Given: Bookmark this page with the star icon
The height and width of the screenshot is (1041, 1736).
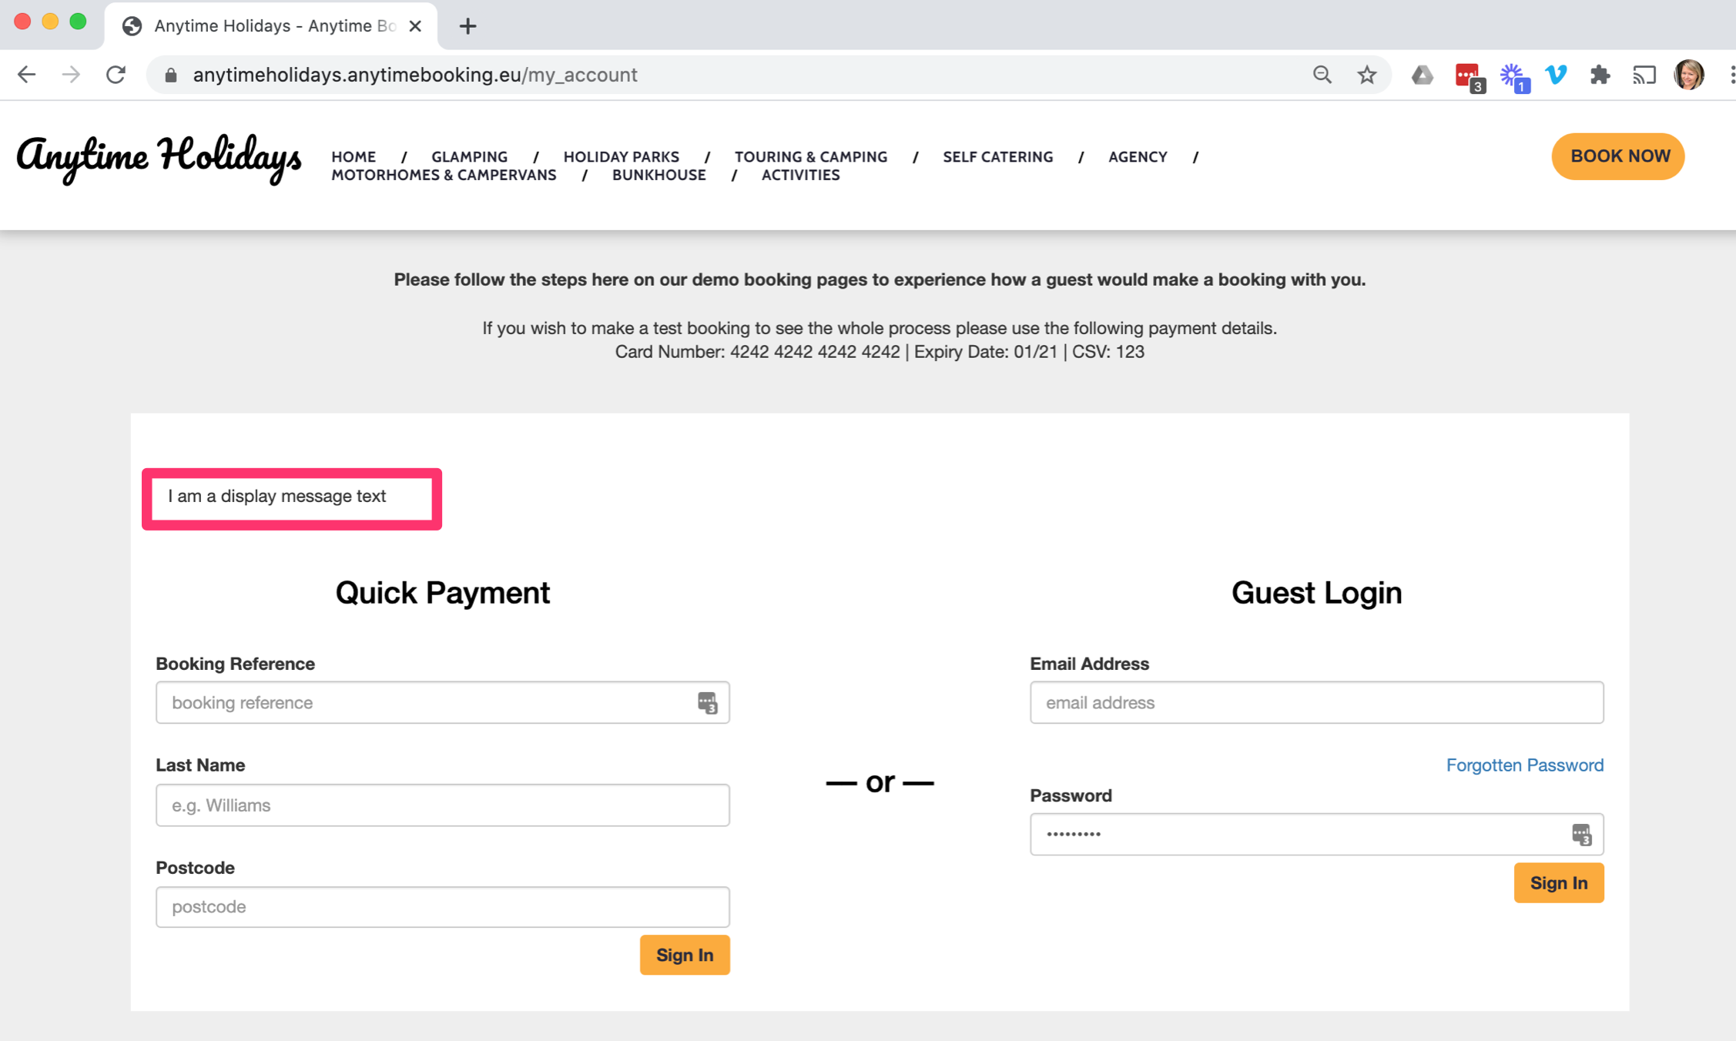Looking at the screenshot, I should click(x=1366, y=75).
